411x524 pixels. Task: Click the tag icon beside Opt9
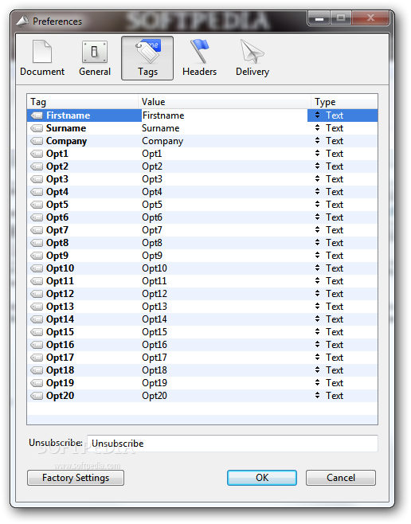pos(37,256)
